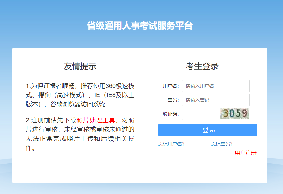
Task: Refresh the 3059 captcha image
Action: [234, 113]
